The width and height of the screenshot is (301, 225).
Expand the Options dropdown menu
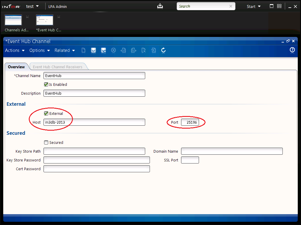coord(40,50)
